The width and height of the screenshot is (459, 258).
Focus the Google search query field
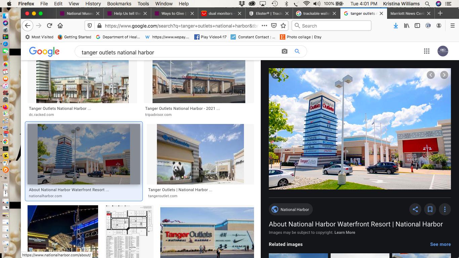pos(178,52)
